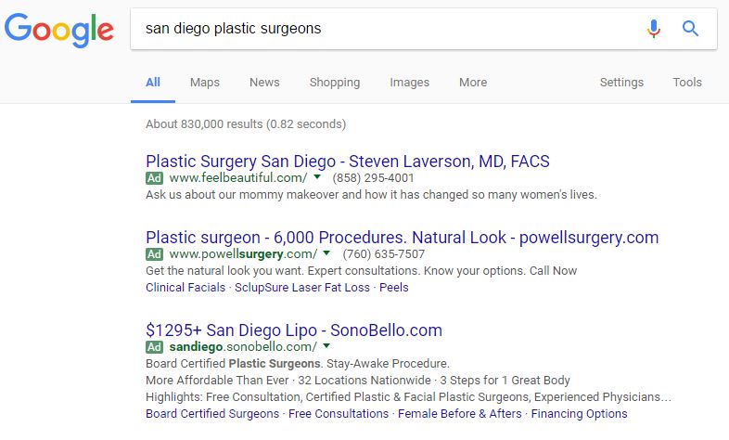Click Ad badge beside feelbeautiful.com
Image resolution: width=729 pixels, height=440 pixels.
coord(154,178)
